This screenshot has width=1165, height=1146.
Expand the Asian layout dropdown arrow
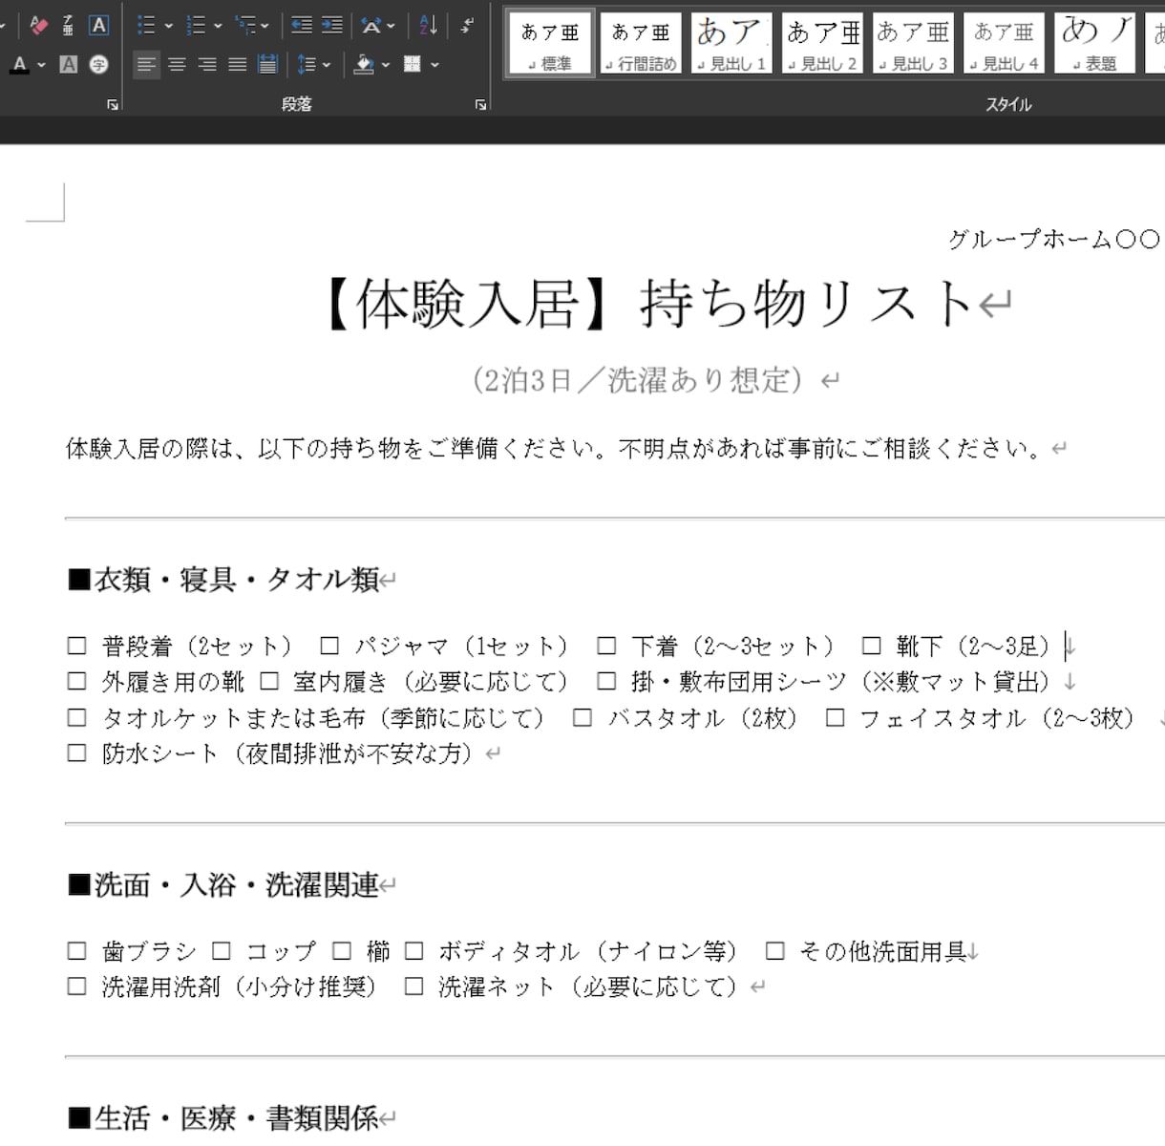click(x=391, y=26)
